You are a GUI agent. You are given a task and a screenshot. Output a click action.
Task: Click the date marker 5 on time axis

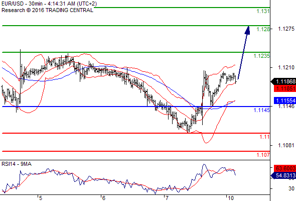41,198
